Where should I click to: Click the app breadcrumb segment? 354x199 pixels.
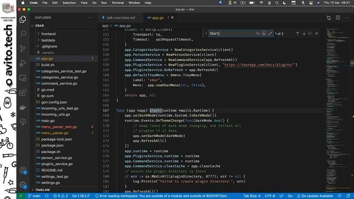pyautogui.click(x=105, y=26)
